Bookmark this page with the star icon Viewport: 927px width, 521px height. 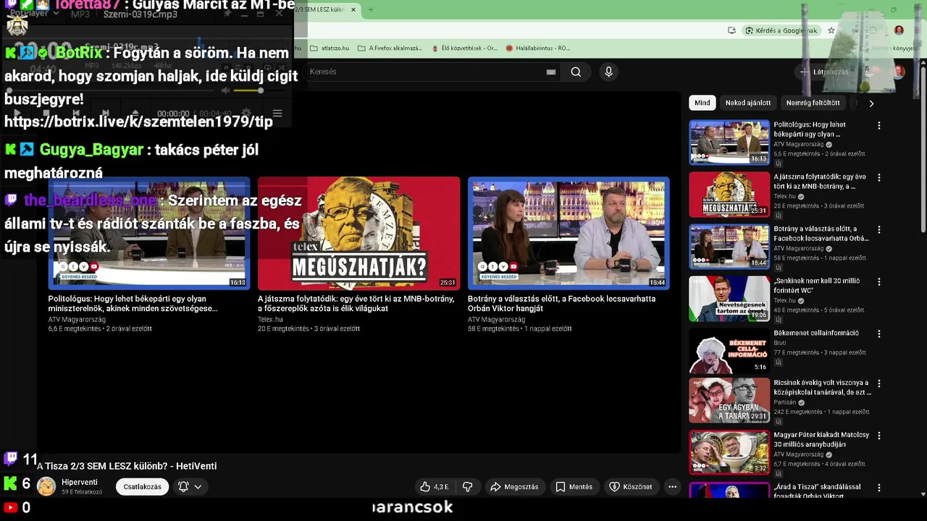[x=831, y=30]
